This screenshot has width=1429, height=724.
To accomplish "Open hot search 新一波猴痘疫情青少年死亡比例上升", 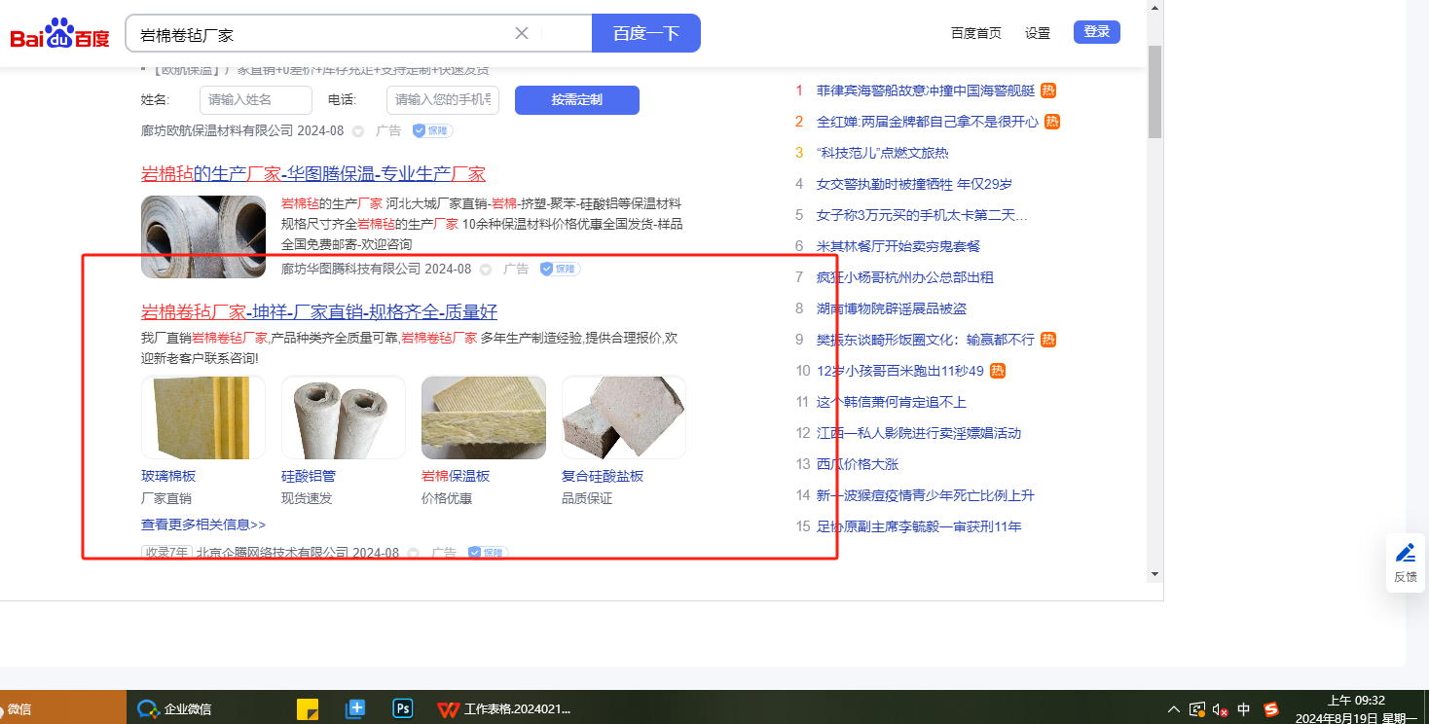I will tap(926, 495).
